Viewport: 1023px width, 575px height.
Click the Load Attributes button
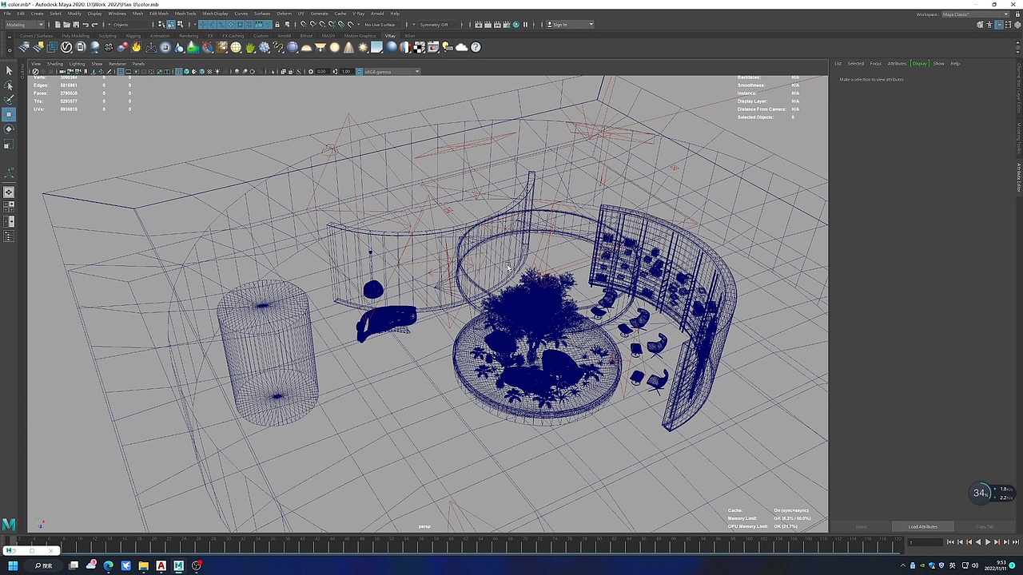922,526
